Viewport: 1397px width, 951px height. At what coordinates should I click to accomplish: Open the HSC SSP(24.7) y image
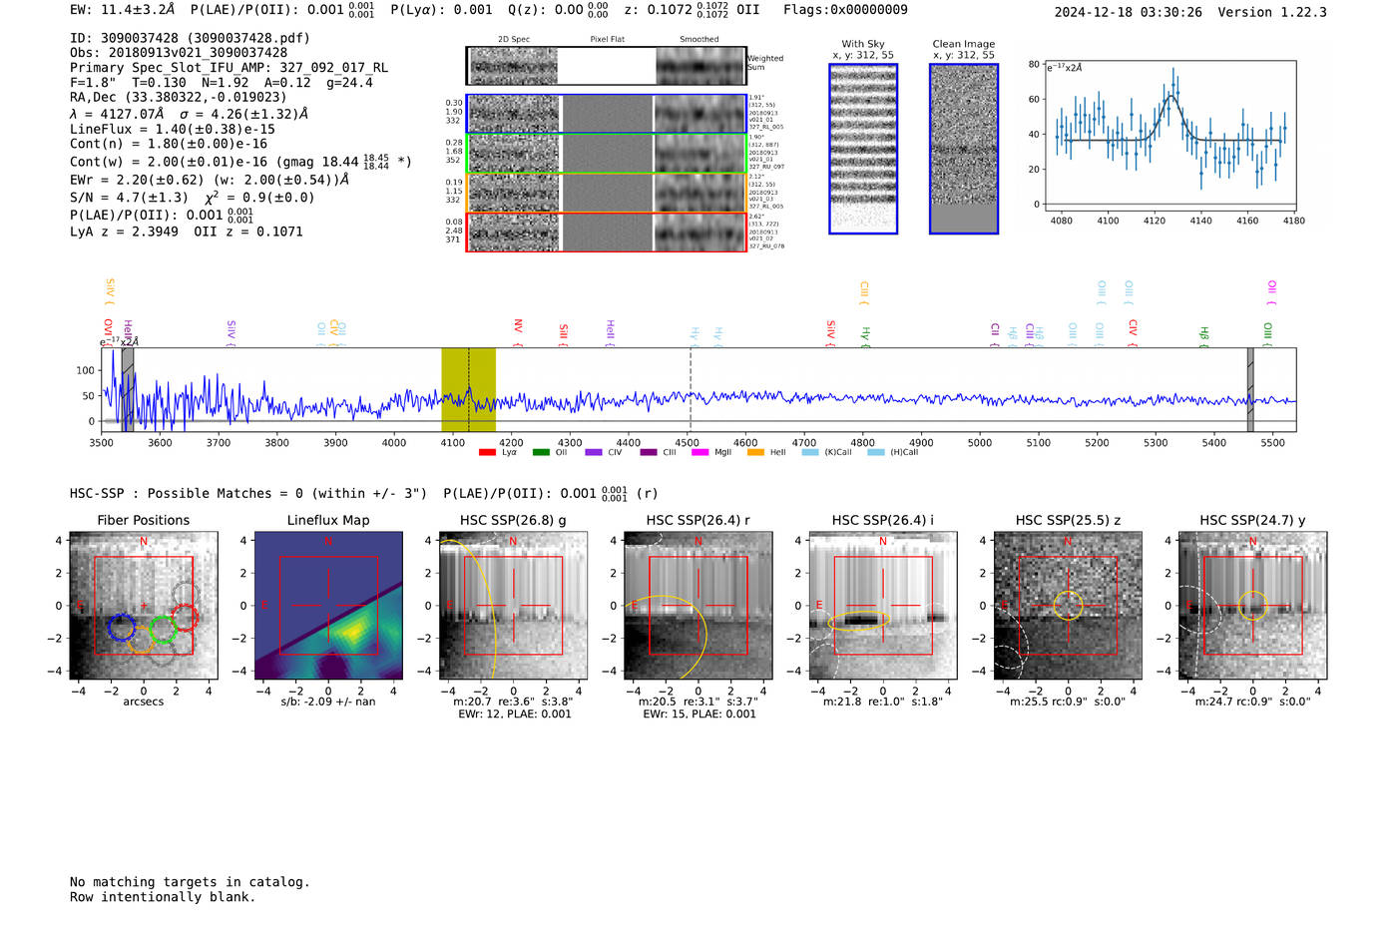(1253, 606)
